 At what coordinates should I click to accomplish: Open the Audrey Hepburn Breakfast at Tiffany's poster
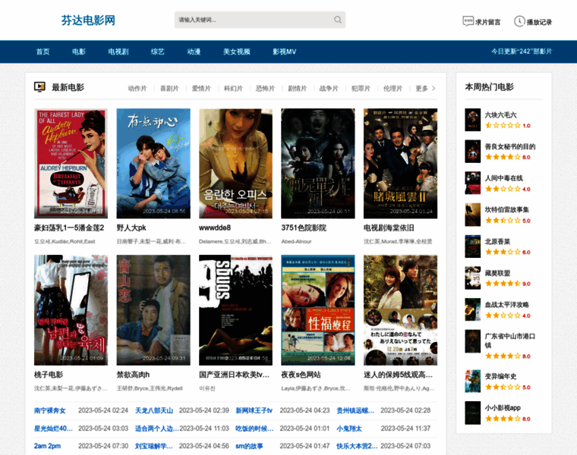[71, 163]
